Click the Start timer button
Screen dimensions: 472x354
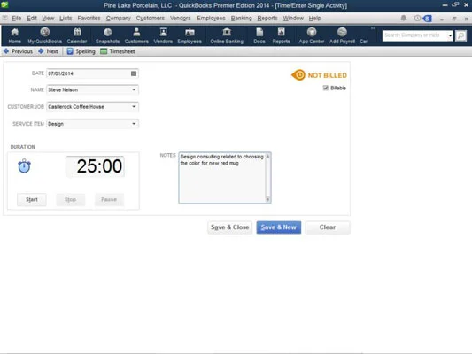(32, 200)
